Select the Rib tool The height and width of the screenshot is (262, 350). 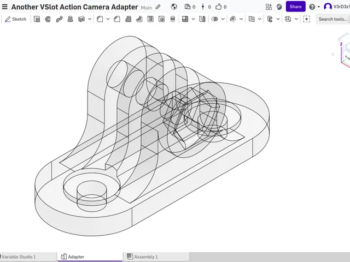click(139, 19)
